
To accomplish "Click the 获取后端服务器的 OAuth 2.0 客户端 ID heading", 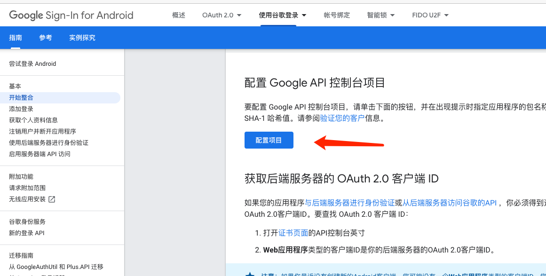I will (341, 179).
